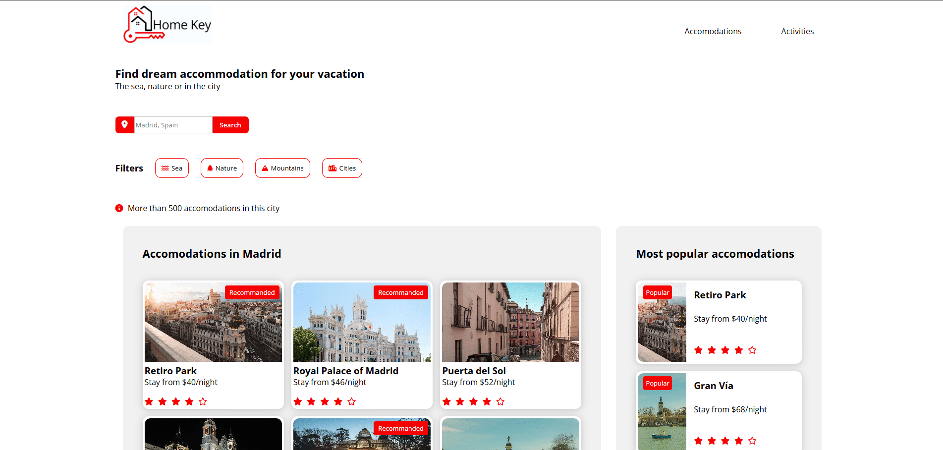Apply the Nature filter
This screenshot has height=450, width=943.
coord(222,168)
